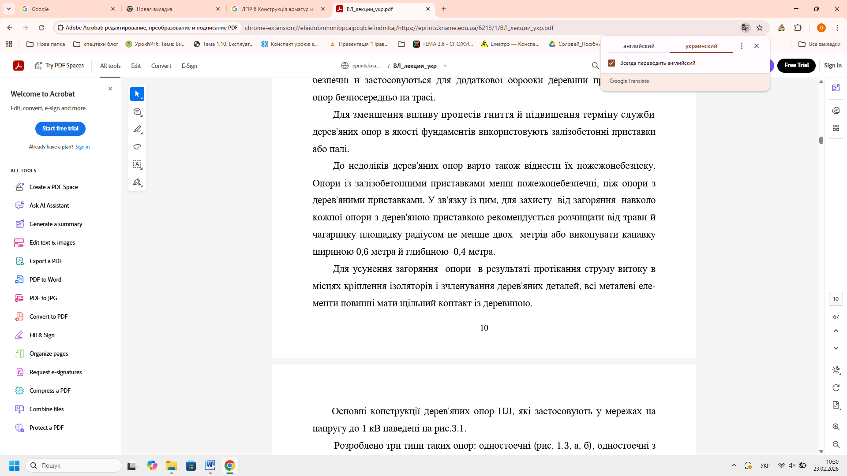Expand the document name dropdown chevron
This screenshot has width=847, height=476.
445,66
